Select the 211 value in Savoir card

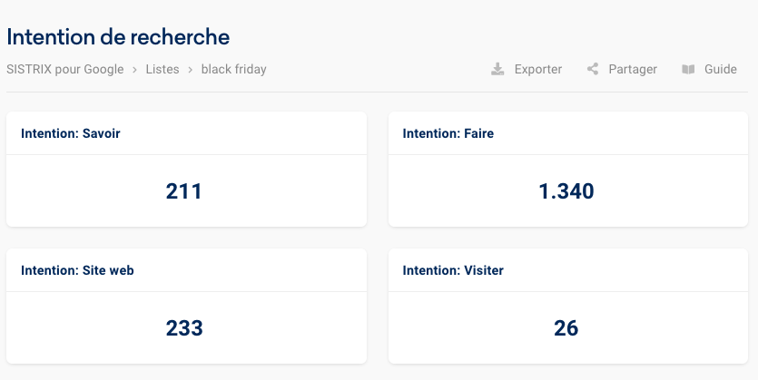click(x=184, y=191)
